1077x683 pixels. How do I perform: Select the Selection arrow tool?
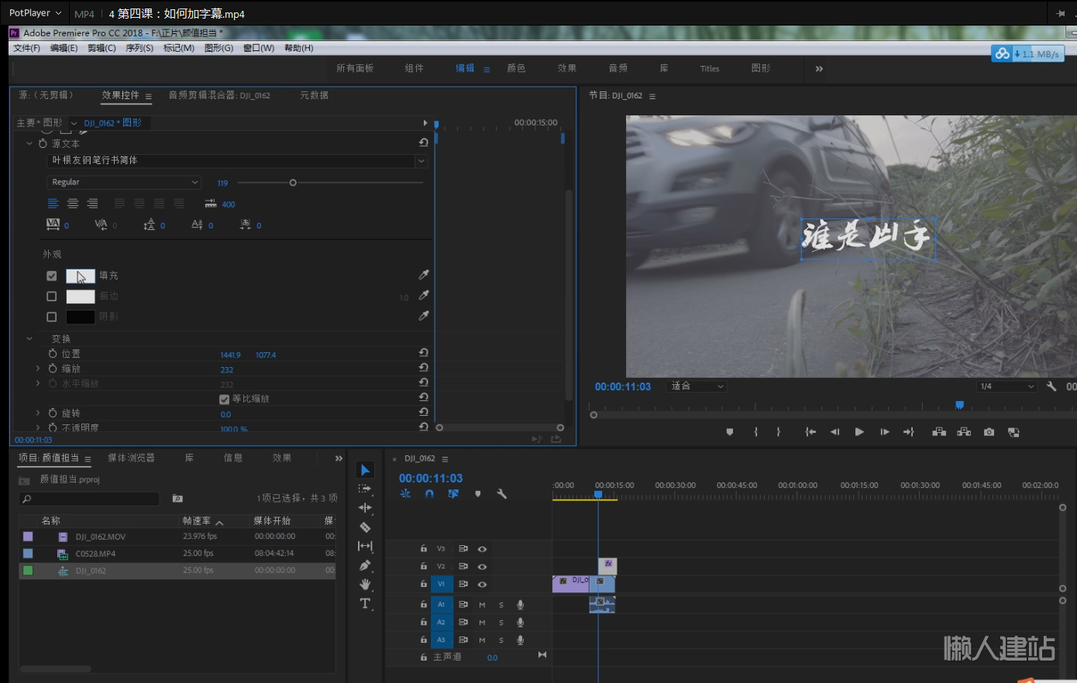click(365, 470)
